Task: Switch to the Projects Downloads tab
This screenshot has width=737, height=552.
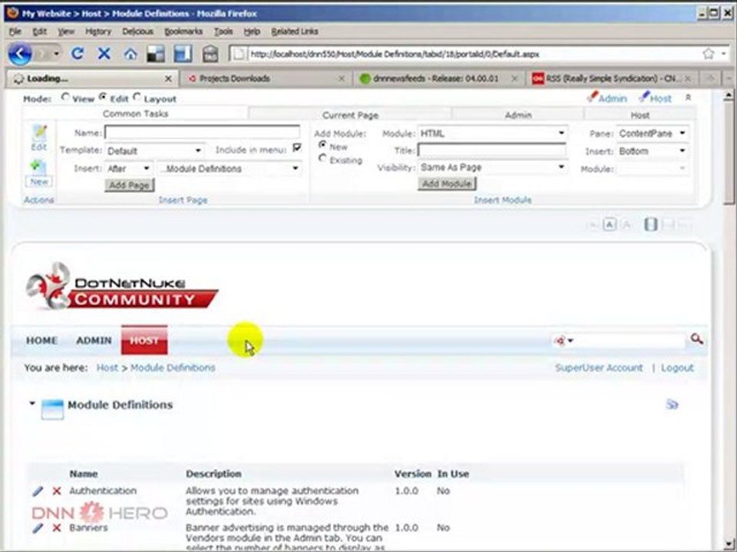Action: pos(265,79)
